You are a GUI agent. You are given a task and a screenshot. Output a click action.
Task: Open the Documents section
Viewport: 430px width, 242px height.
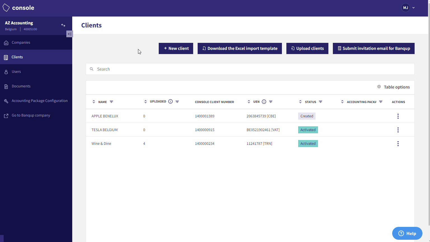tap(36, 86)
